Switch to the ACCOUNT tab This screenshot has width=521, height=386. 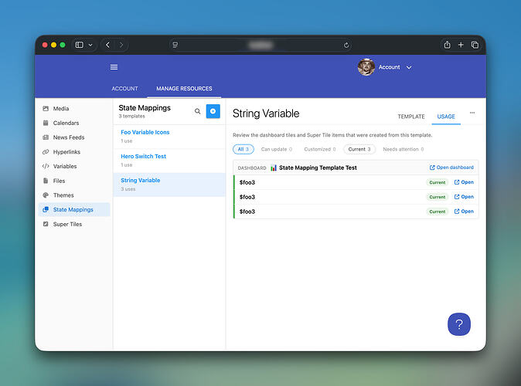(x=124, y=89)
